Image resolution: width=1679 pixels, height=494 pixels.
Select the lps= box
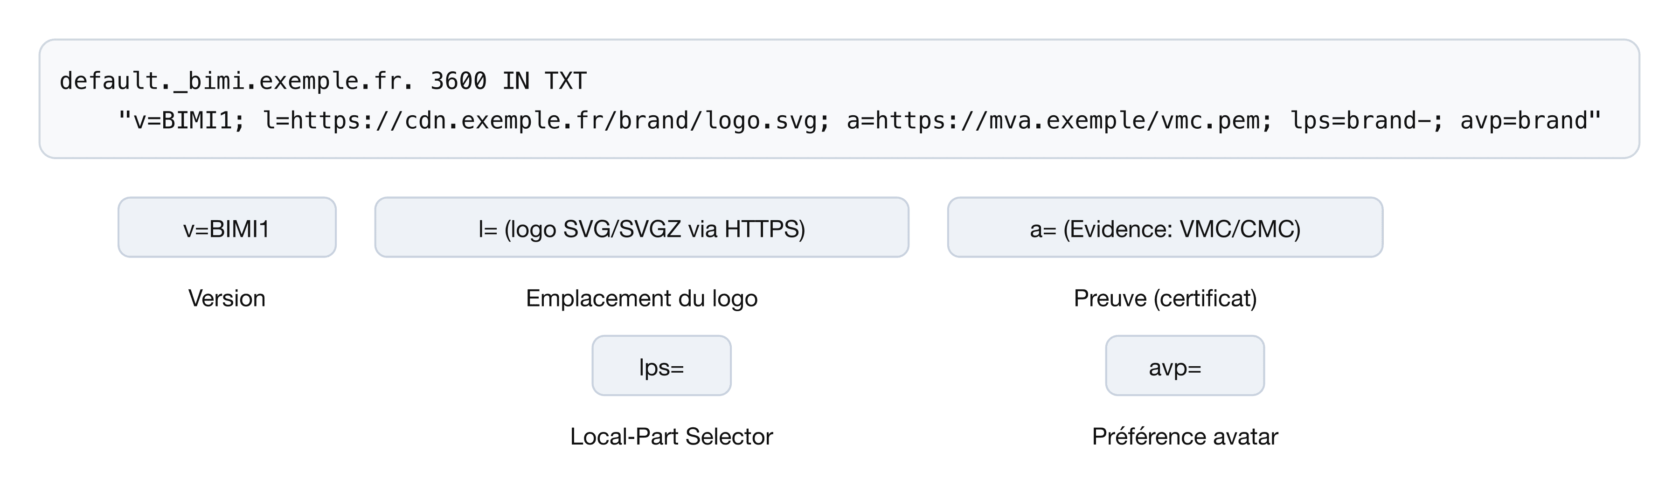coord(661,366)
